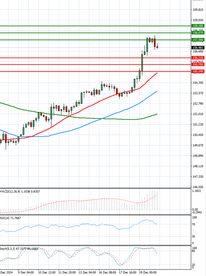Screen dimensions: 206x276
Task: Click the 11 Dec 20:00 time axis label
Action: pyautogui.click(x=67, y=273)
